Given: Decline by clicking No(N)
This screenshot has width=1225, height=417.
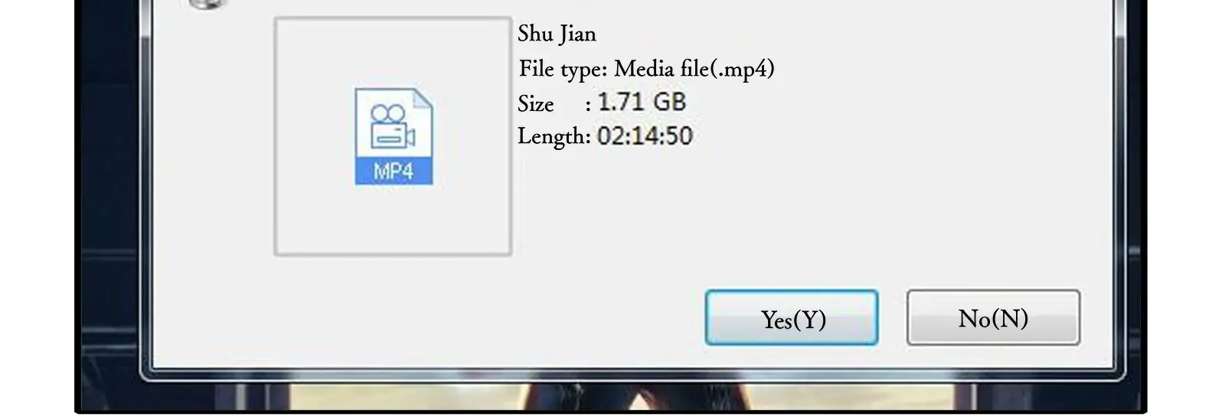Looking at the screenshot, I should coord(993,318).
